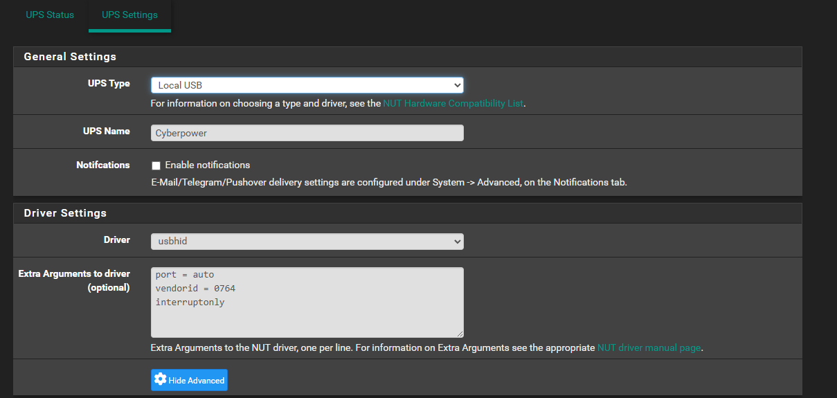This screenshot has width=837, height=398.
Task: Click the resize handle of Extra Arguments box
Action: click(459, 333)
